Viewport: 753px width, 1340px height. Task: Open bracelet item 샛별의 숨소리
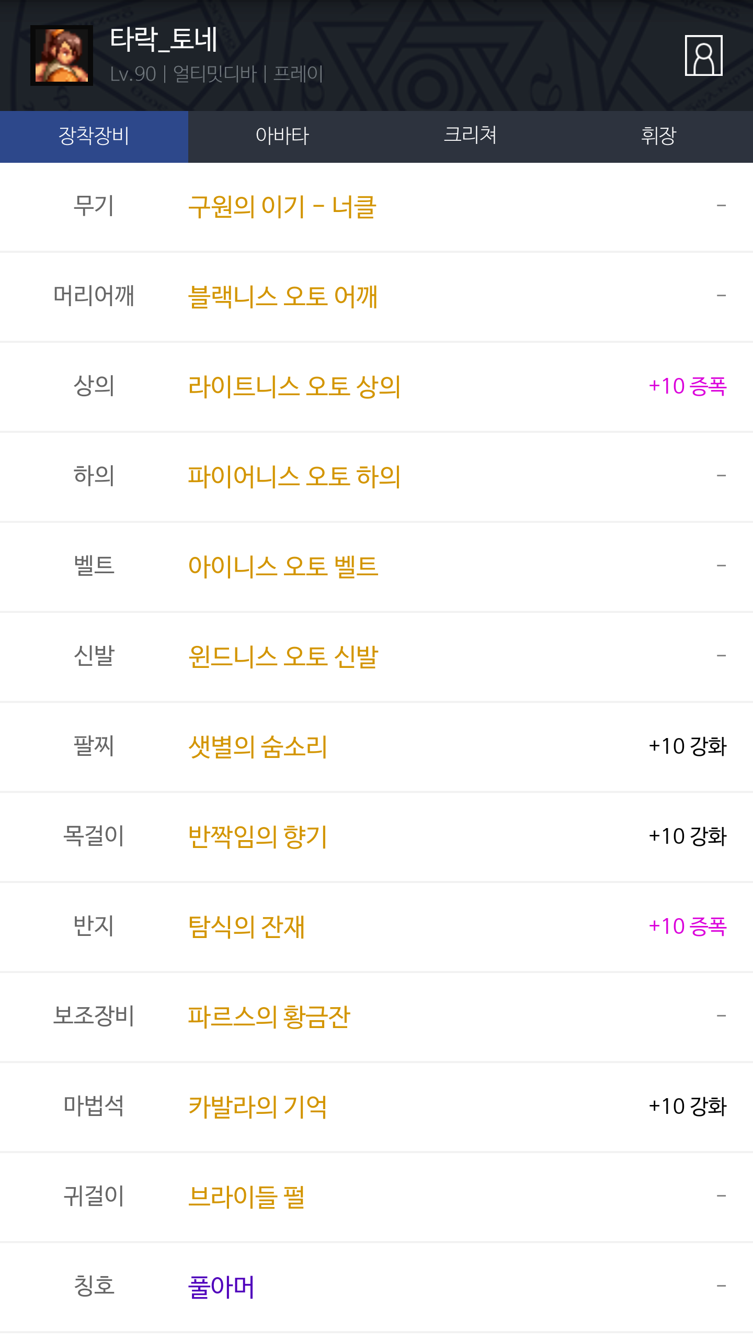coord(258,747)
